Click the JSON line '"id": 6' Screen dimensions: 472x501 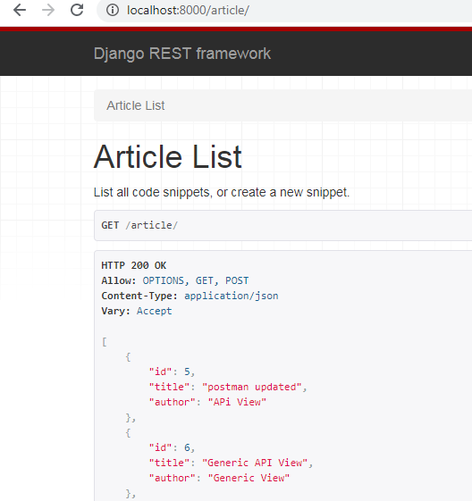(172, 447)
